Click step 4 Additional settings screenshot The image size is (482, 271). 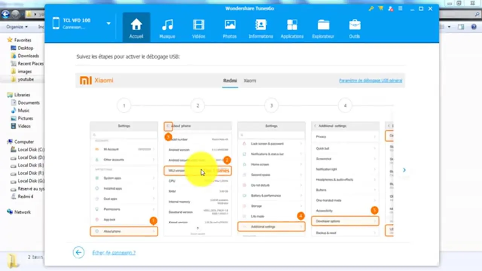click(345, 179)
